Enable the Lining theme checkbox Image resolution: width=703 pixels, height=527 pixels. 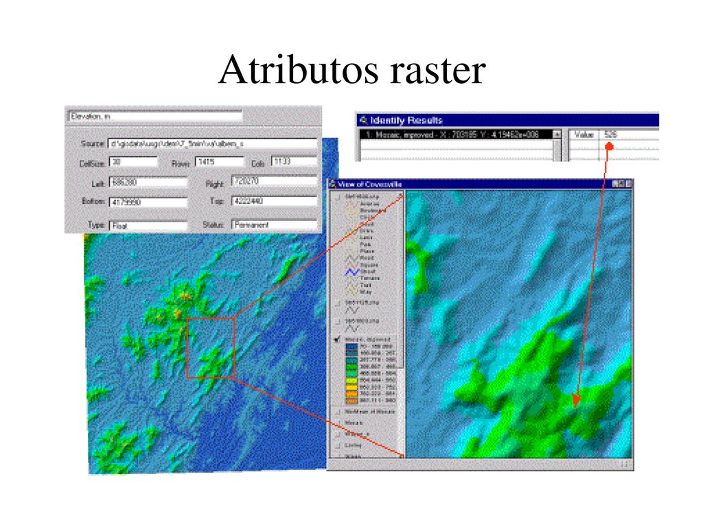click(338, 446)
